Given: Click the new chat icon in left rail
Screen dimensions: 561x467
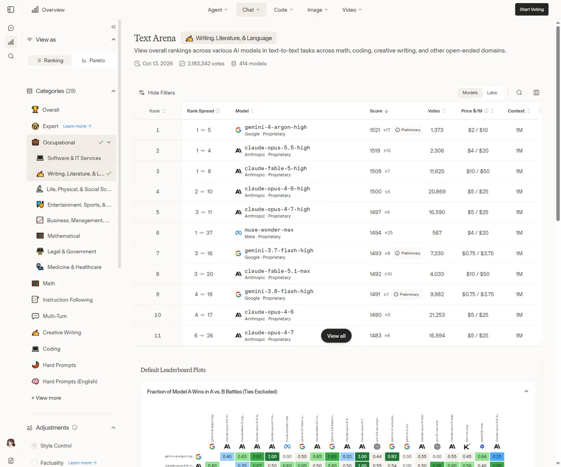Looking at the screenshot, I should (11, 28).
